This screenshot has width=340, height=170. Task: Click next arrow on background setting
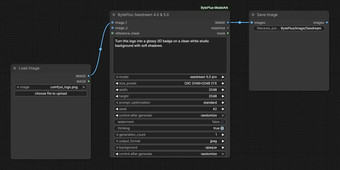click(223, 148)
